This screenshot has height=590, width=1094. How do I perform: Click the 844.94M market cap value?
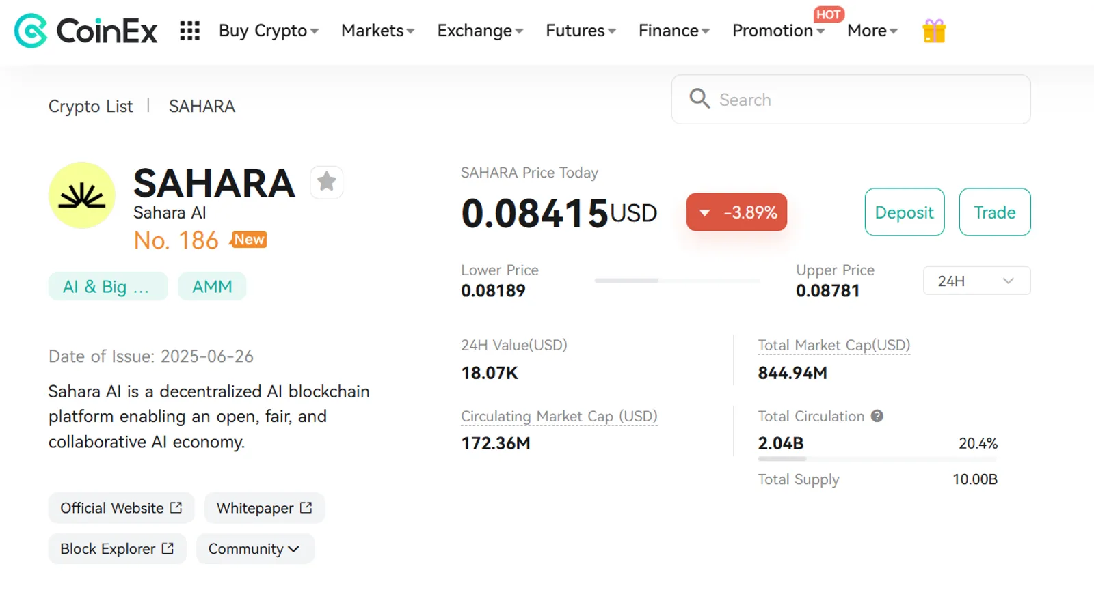[x=792, y=374]
